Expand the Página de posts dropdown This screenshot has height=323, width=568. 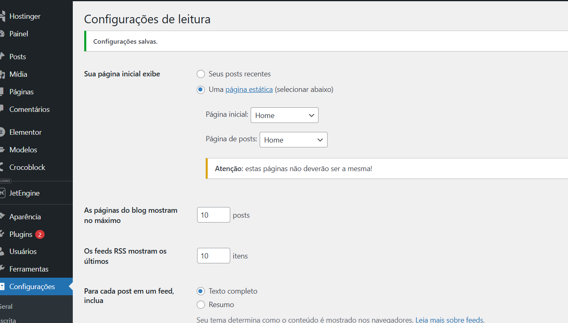tap(293, 140)
